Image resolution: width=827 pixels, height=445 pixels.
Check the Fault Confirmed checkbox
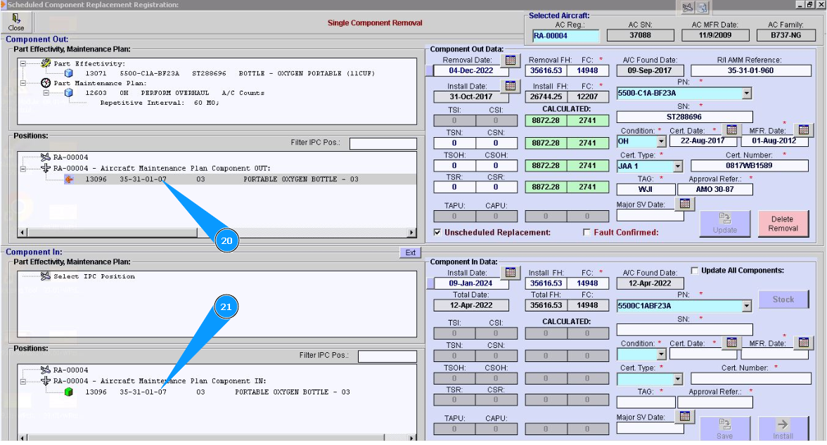click(586, 233)
